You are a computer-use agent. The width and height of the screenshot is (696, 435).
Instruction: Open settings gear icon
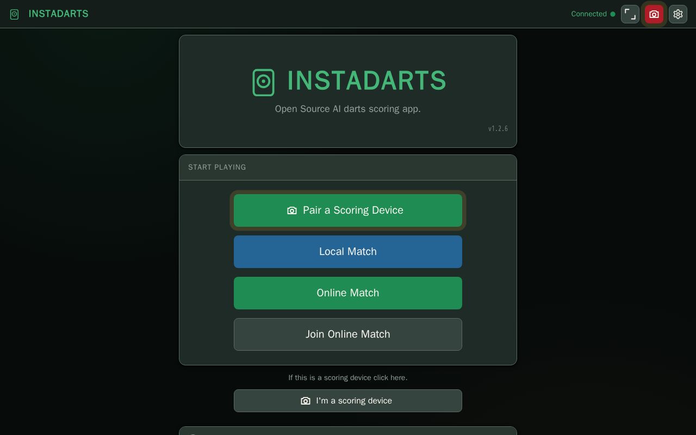point(678,14)
